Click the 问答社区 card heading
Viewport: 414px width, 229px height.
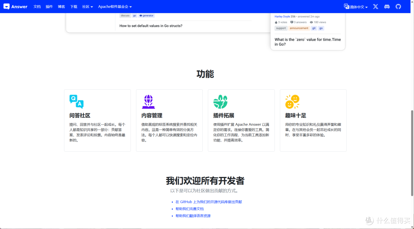click(x=80, y=116)
